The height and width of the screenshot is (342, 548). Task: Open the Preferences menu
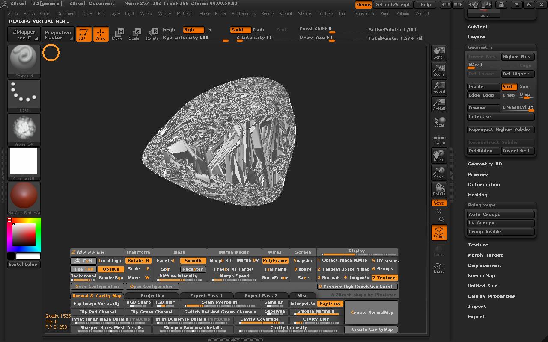pos(244,14)
